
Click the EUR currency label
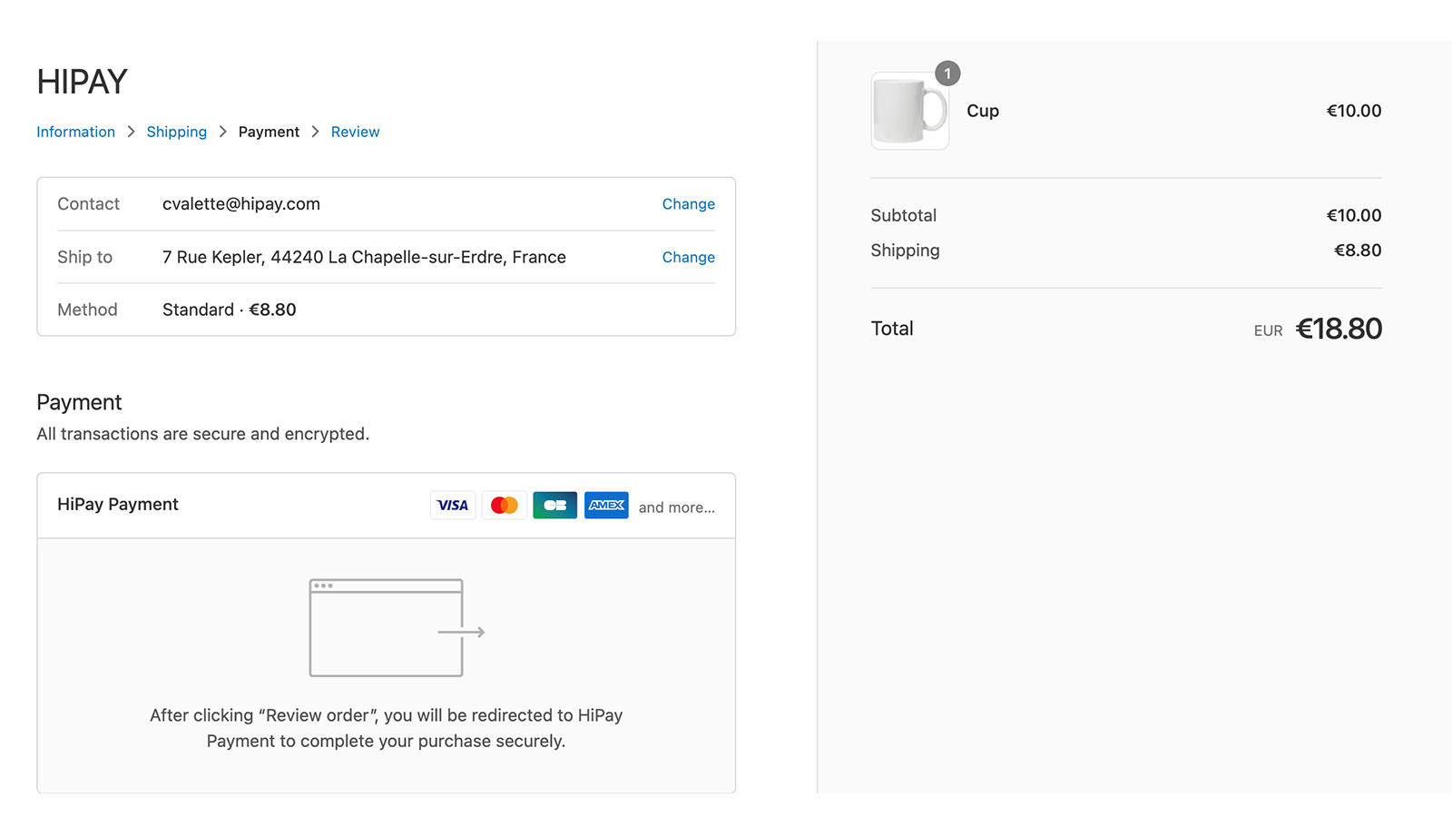pos(1268,331)
